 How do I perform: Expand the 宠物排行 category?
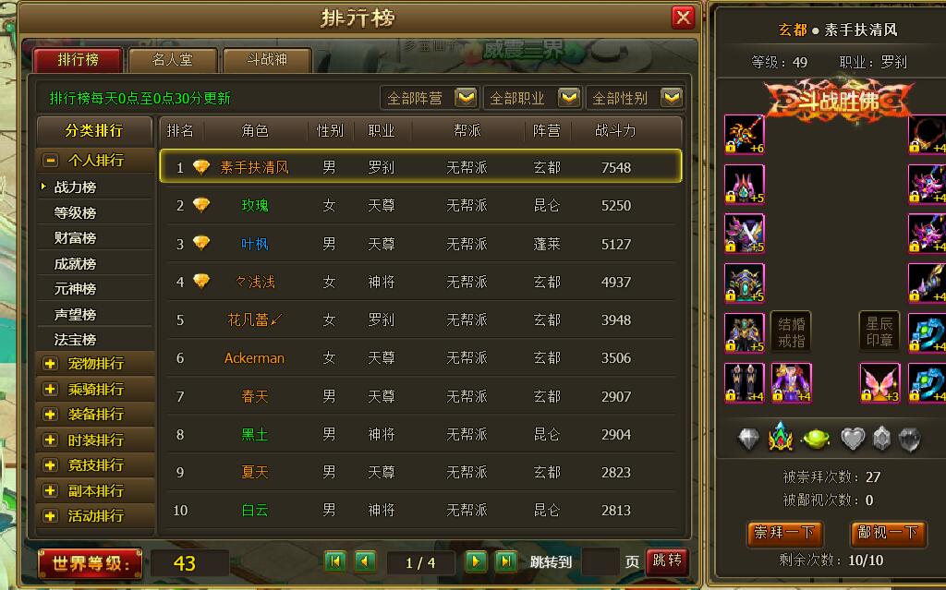coord(50,364)
